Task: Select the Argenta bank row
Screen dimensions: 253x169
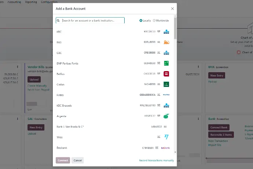Action: (113, 116)
